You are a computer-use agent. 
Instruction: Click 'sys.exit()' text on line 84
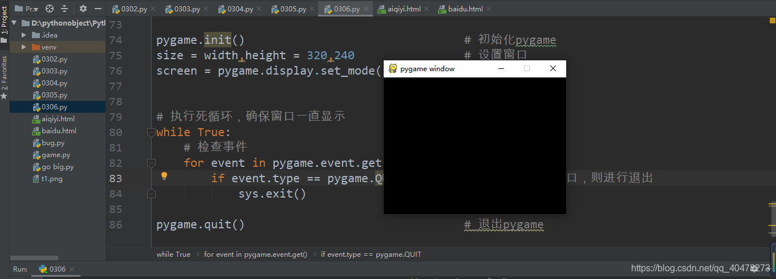(273, 194)
